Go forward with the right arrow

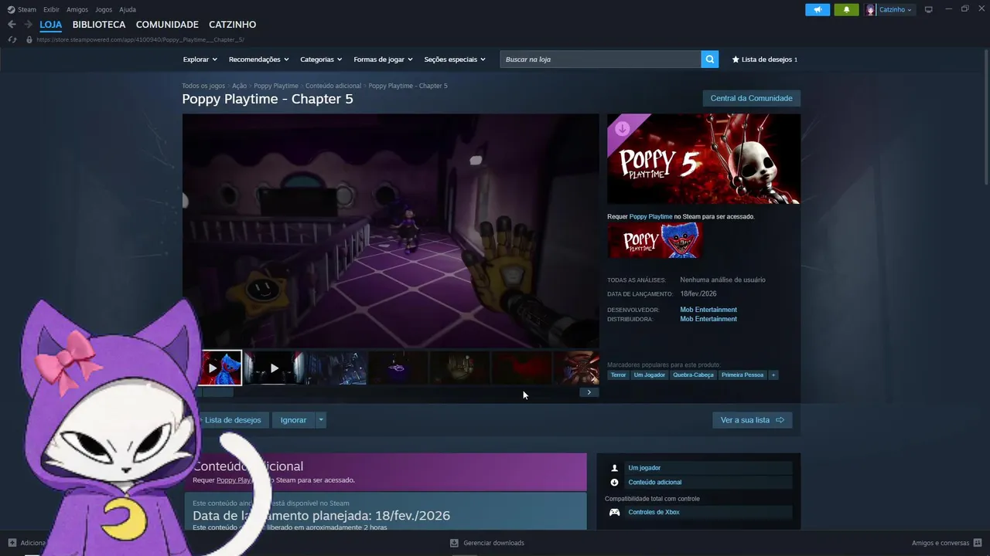(29, 25)
